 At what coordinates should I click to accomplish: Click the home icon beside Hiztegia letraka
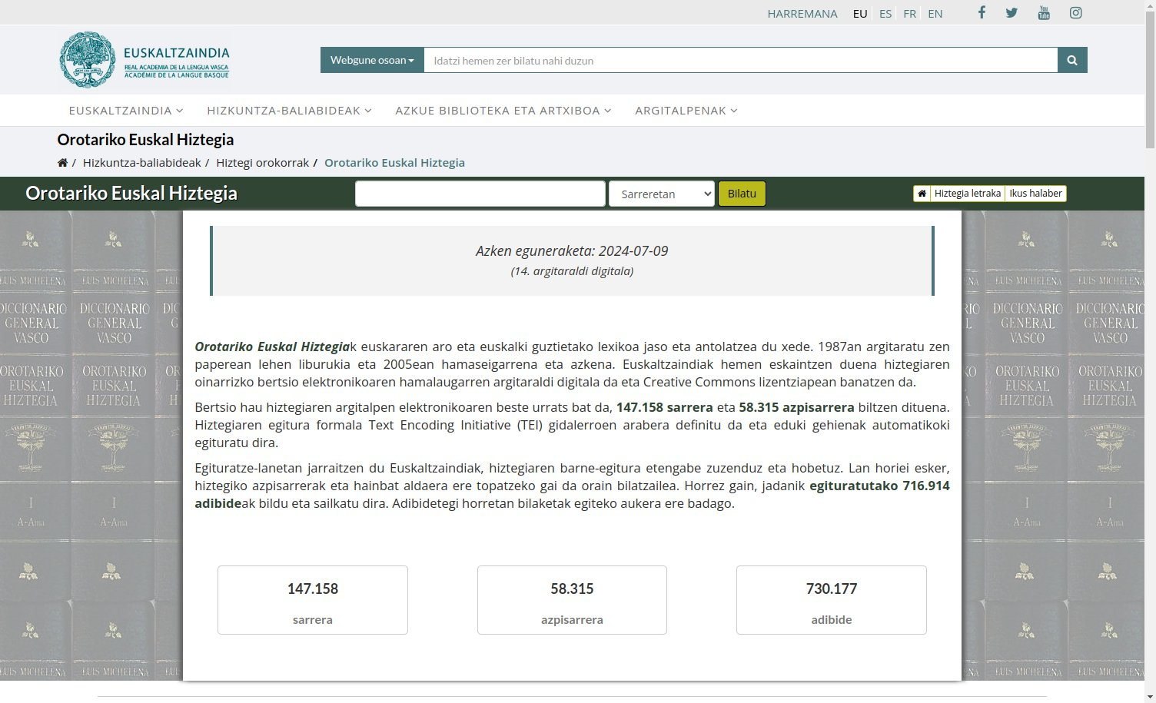coord(922,194)
